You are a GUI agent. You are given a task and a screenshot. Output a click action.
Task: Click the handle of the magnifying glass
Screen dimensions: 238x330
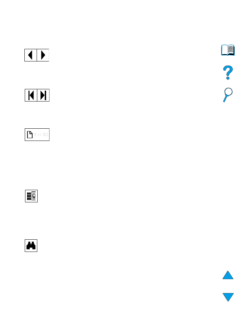coord(225,99)
